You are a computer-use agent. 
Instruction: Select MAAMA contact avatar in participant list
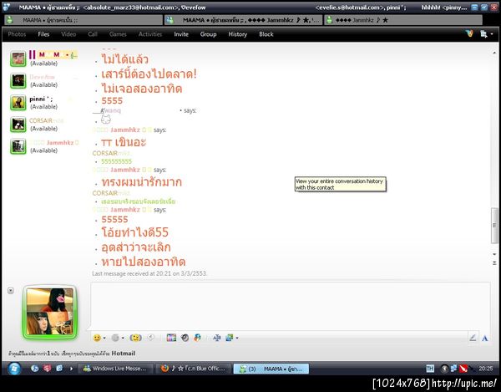click(x=18, y=59)
